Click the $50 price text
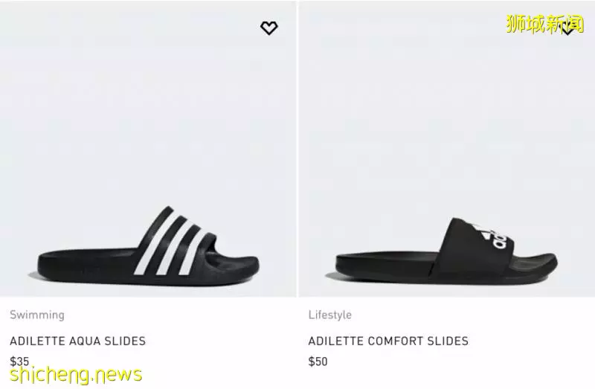 click(318, 361)
